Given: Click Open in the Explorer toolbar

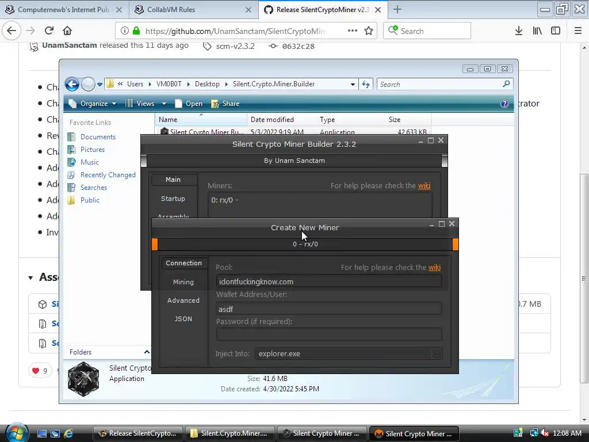Looking at the screenshot, I should tap(189, 104).
